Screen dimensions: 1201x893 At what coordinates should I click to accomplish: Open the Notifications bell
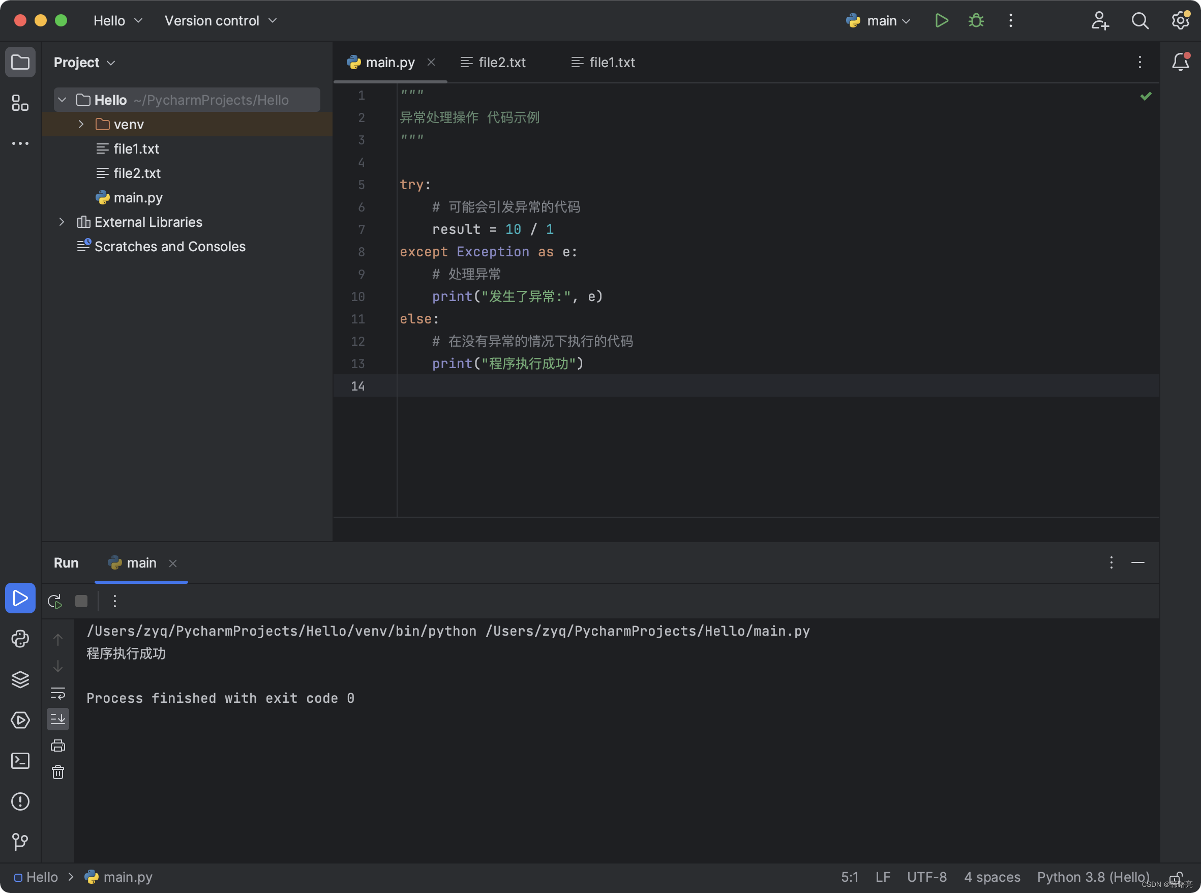(1181, 62)
